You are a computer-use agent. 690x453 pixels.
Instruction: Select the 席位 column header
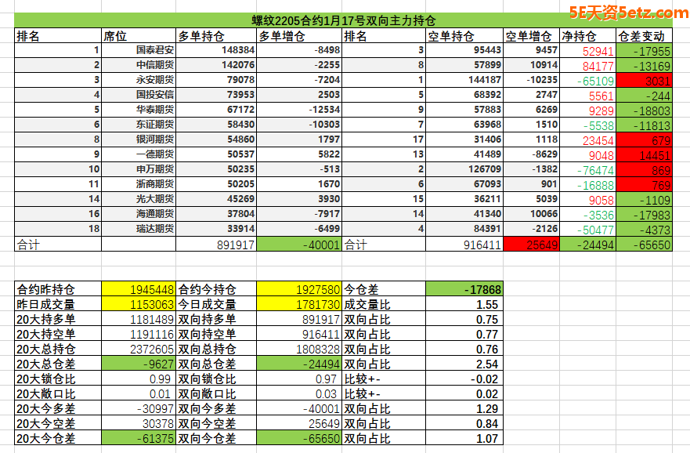point(139,36)
